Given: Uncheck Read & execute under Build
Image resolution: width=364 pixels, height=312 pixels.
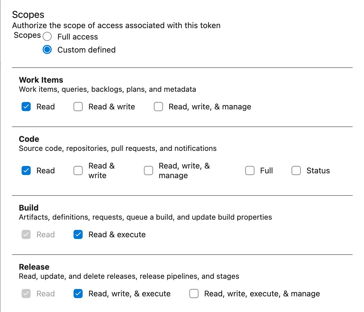Looking at the screenshot, I should (78, 234).
